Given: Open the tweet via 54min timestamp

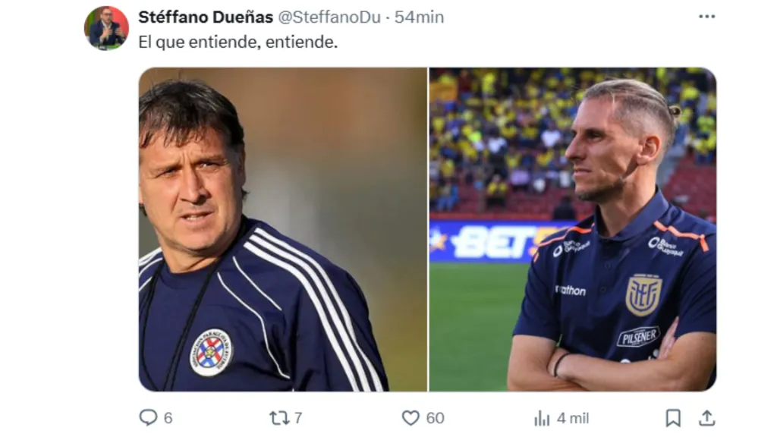Looking at the screenshot, I should coord(419,17).
